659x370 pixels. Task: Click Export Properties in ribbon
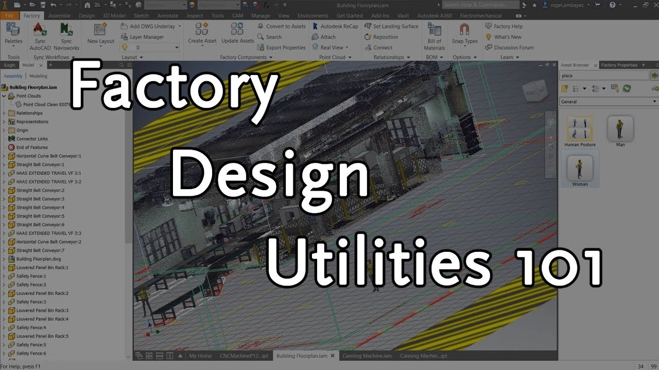pyautogui.click(x=281, y=48)
